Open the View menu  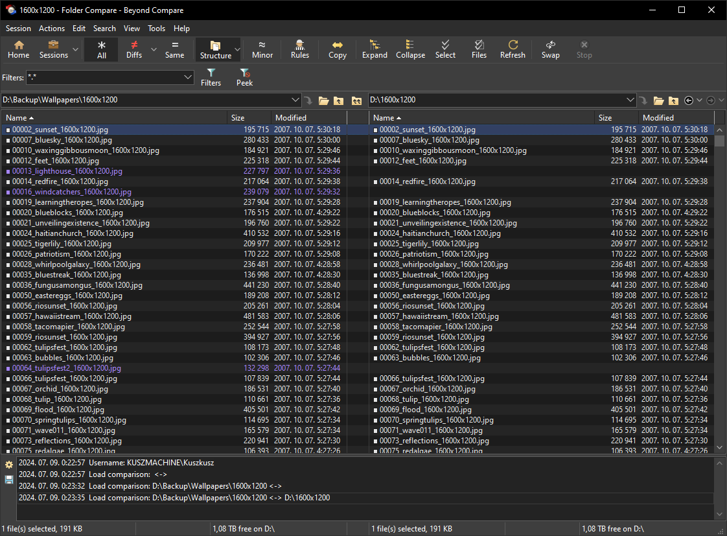[x=132, y=29]
